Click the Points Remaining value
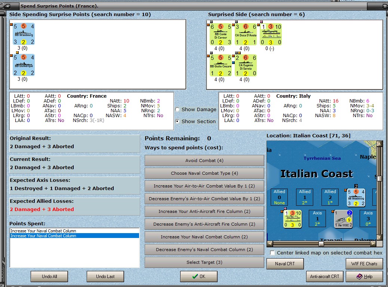388x287 pixels. pyautogui.click(x=209, y=138)
